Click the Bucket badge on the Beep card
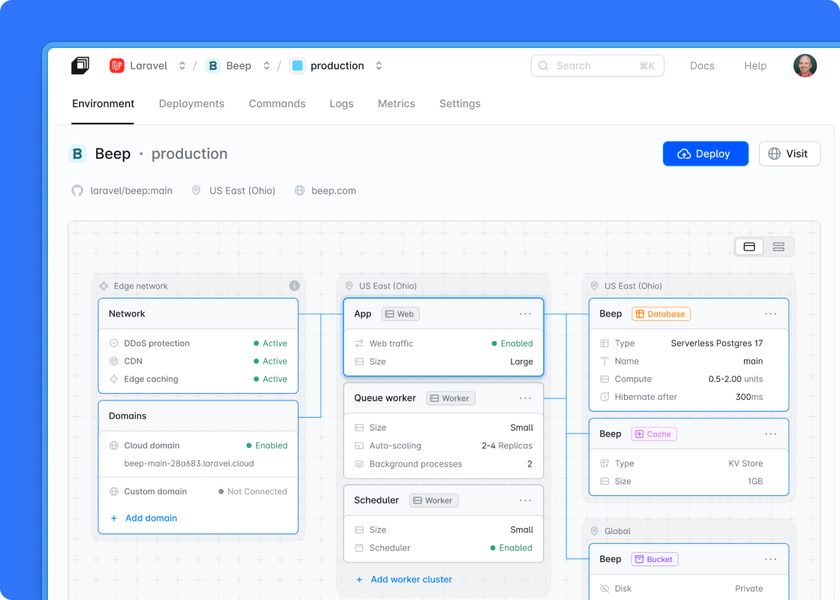 tap(654, 559)
